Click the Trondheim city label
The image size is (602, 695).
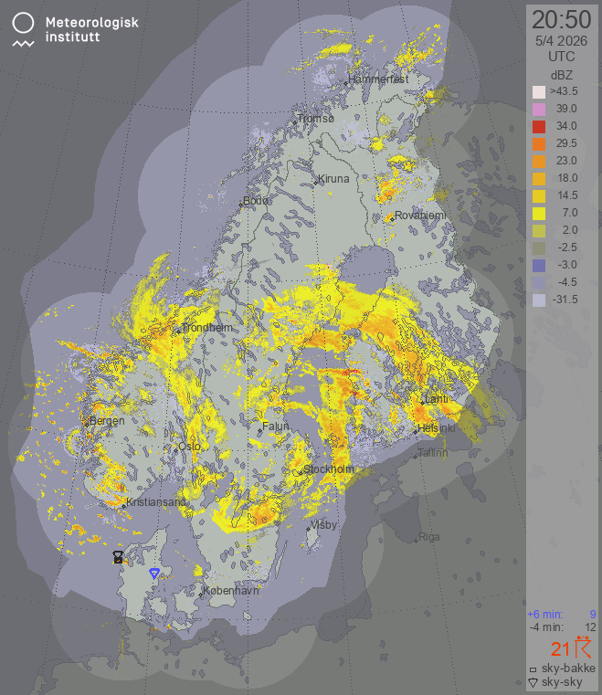tap(207, 328)
